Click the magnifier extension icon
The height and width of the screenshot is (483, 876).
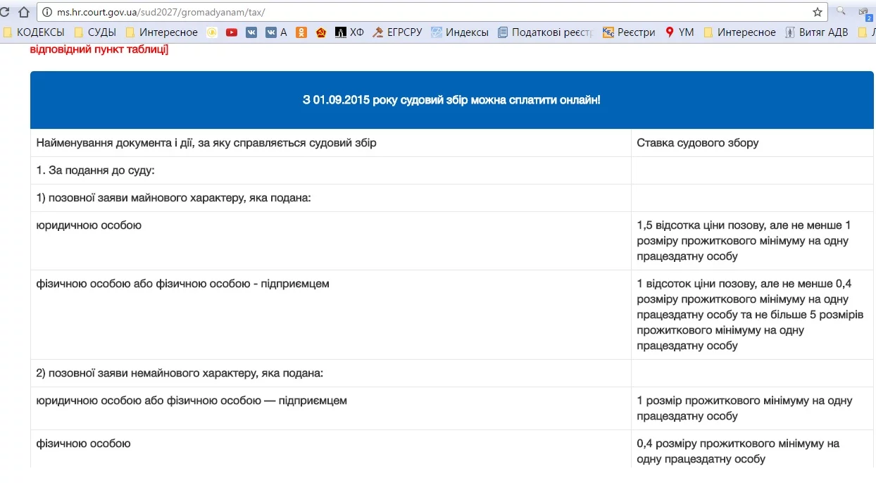pyautogui.click(x=841, y=11)
